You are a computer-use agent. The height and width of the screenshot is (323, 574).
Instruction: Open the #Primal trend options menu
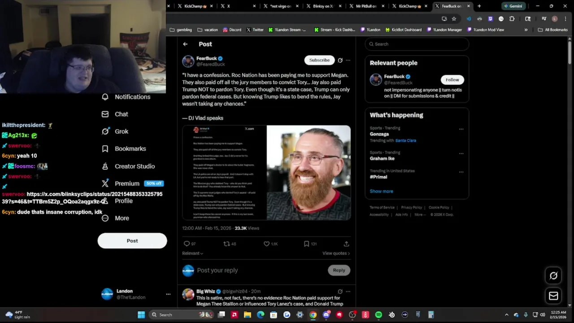click(x=461, y=172)
